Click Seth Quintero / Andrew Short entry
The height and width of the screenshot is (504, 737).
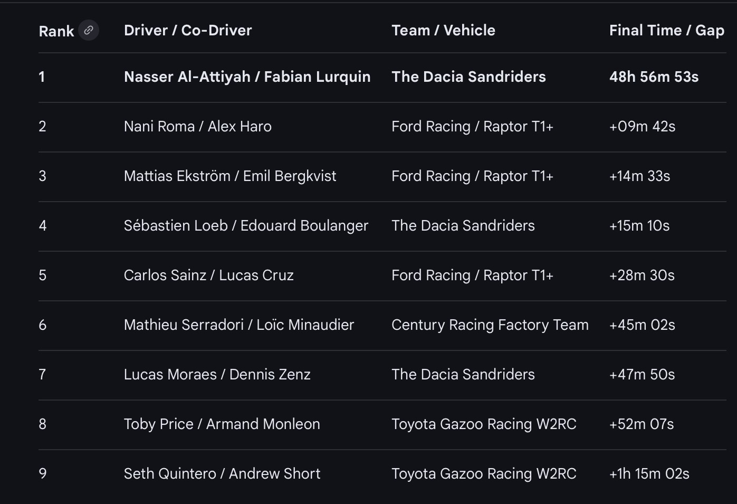(x=222, y=473)
